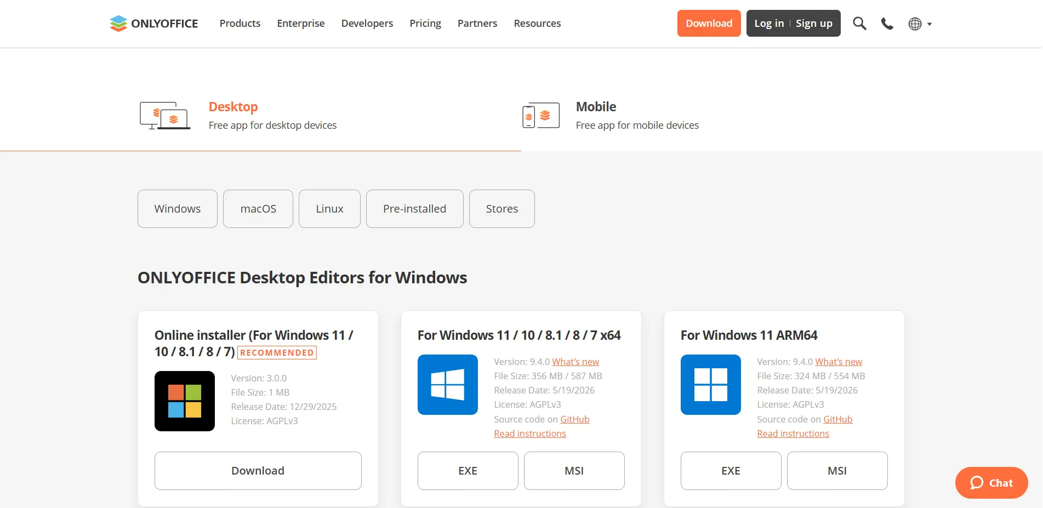Open Read instructions in x64 card

(530, 433)
